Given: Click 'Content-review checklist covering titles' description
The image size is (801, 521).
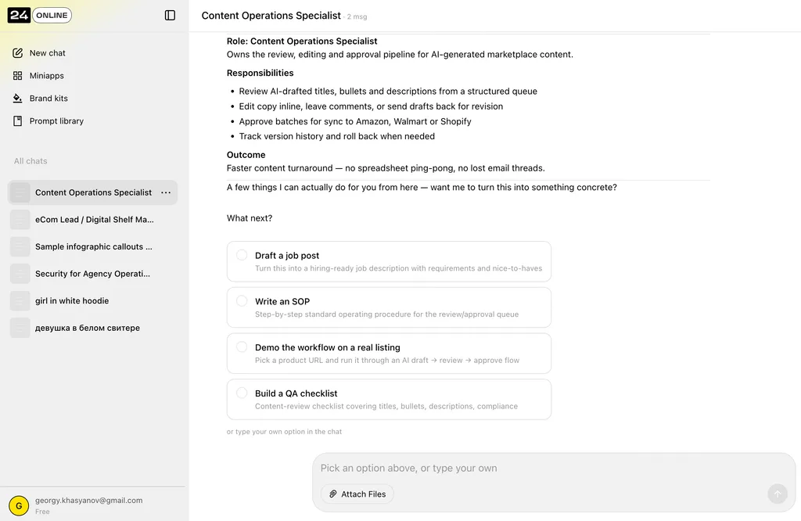Looking at the screenshot, I should click(386, 407).
